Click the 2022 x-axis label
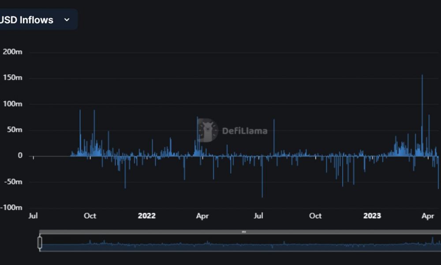The width and height of the screenshot is (441, 265). click(146, 216)
